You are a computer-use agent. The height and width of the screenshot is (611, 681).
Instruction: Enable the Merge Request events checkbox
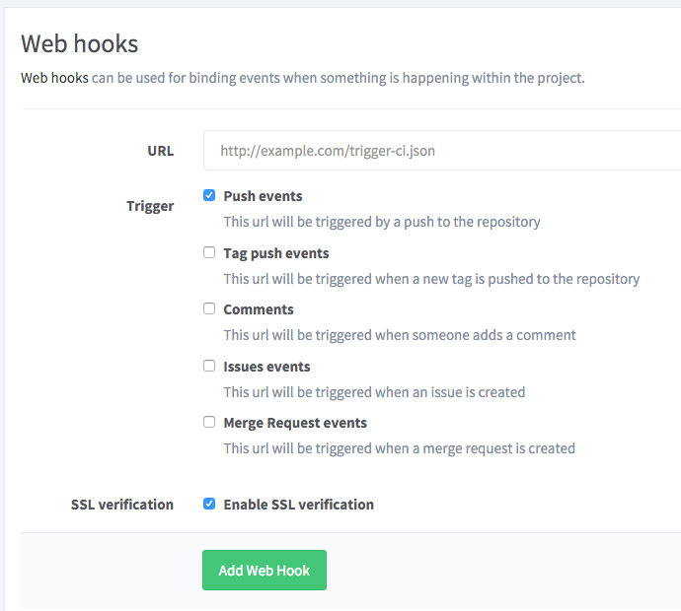point(209,422)
